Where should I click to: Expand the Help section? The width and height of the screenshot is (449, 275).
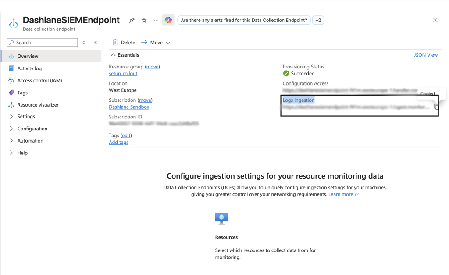(11, 153)
